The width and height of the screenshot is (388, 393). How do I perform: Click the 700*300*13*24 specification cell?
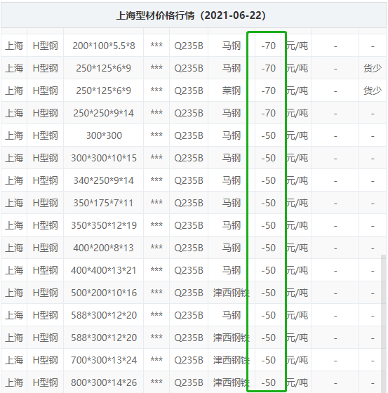point(104,360)
